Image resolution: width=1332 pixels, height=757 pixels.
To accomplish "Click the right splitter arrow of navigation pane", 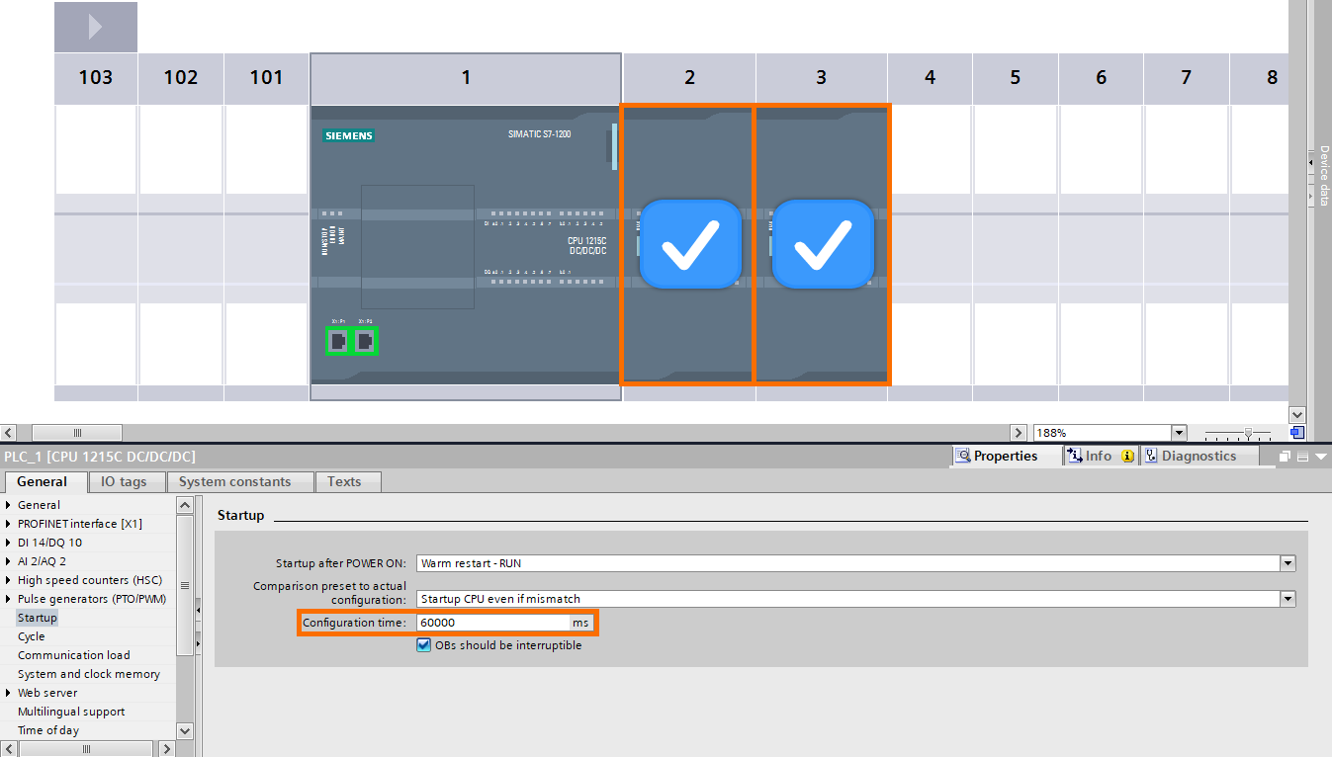I will point(199,644).
